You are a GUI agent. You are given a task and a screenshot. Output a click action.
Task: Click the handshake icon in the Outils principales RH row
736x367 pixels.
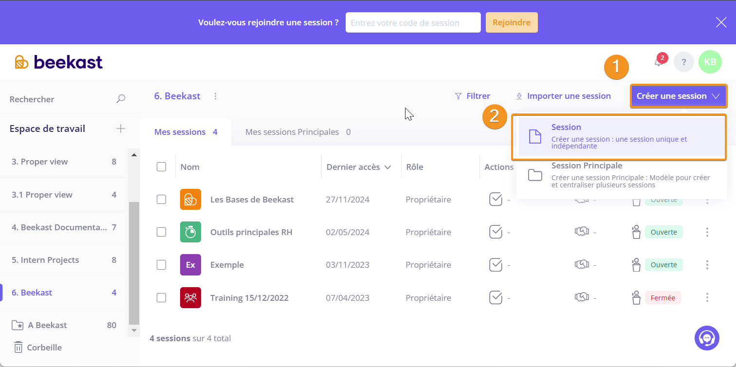point(582,232)
